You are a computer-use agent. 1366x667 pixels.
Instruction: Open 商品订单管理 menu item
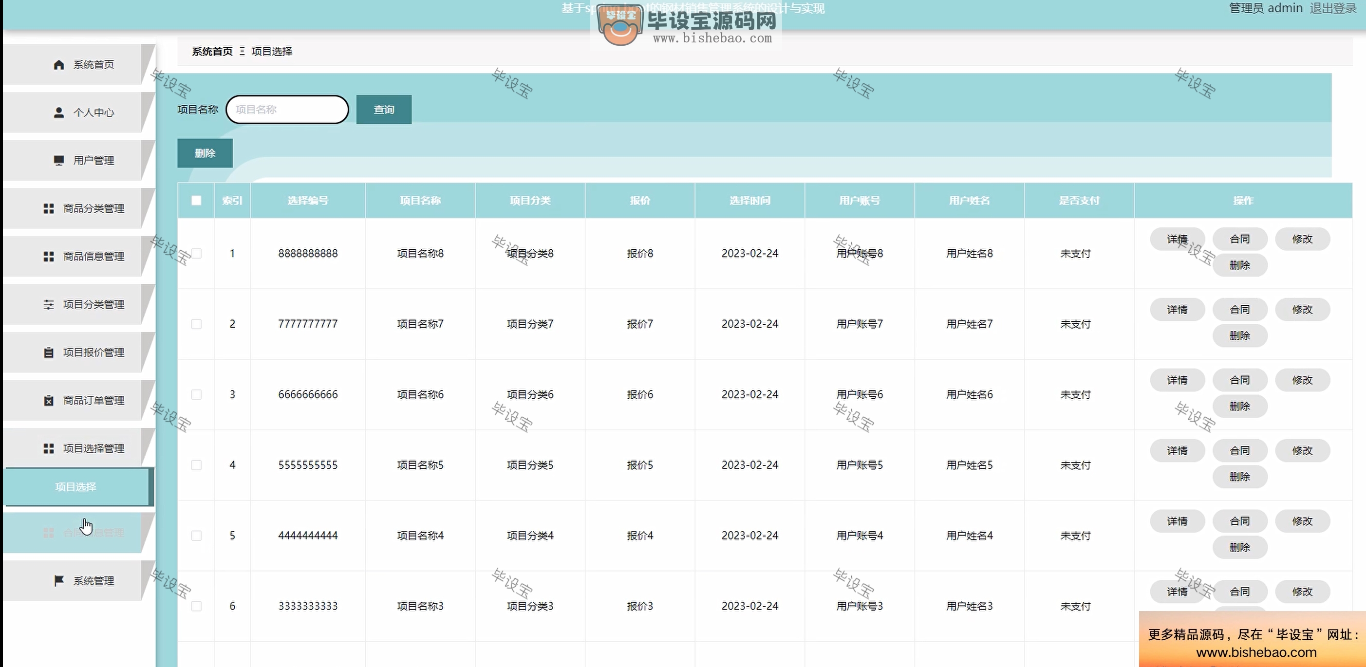[x=78, y=400]
